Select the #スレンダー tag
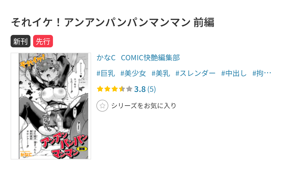Image resolution: width=286 pixels, height=169 pixels. pyautogui.click(x=195, y=73)
